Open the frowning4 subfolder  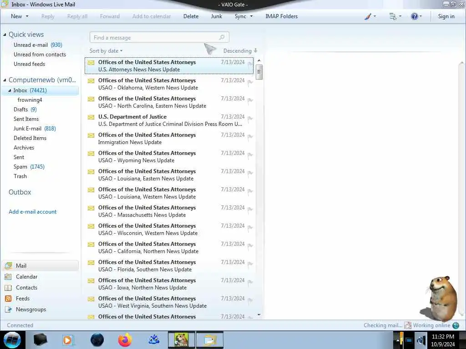30,100
